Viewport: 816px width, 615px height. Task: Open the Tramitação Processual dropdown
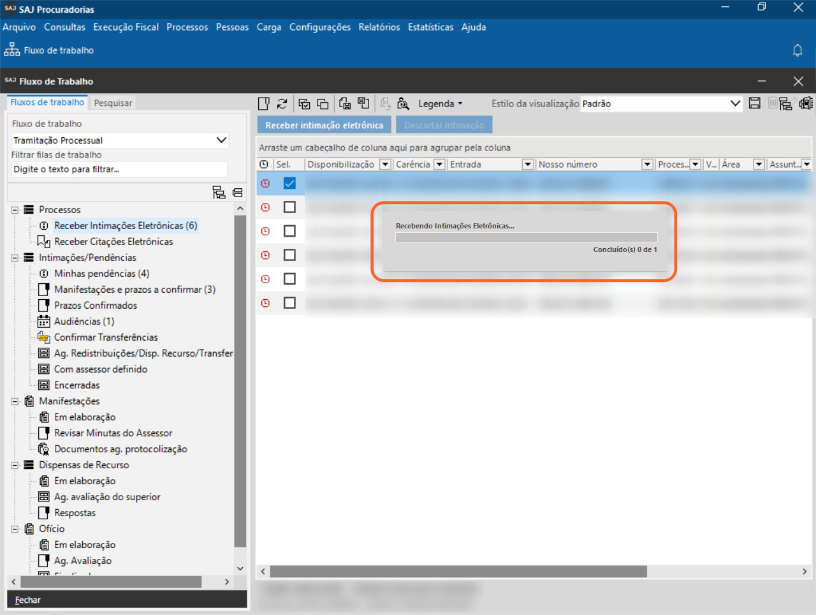coord(221,140)
